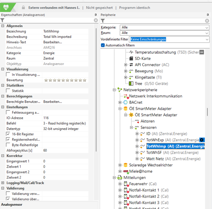Select the ID sensor row

[x=167, y=134]
